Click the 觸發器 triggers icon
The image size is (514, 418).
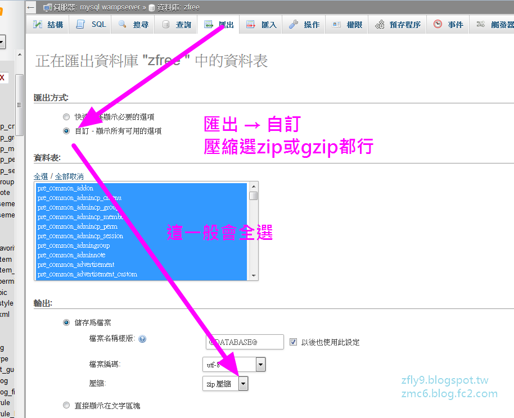[x=481, y=24]
